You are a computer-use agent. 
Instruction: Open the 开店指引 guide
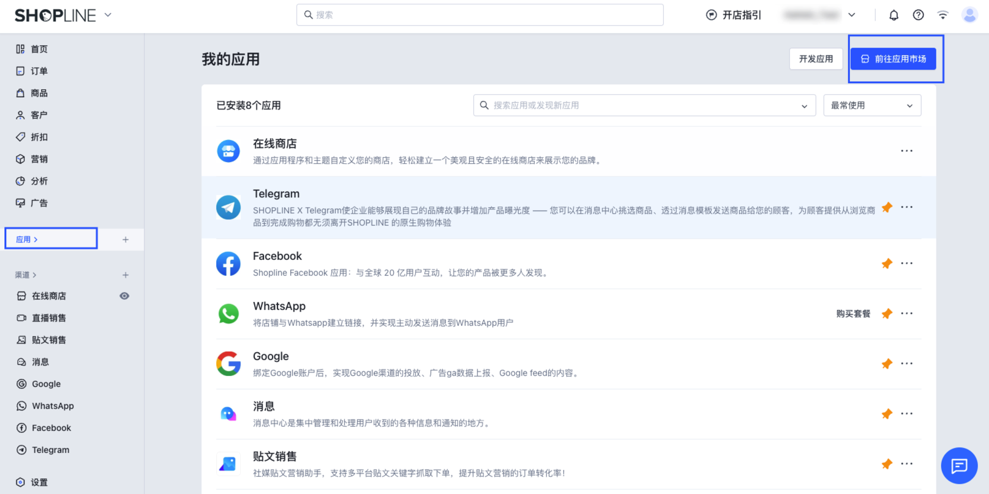pos(734,15)
